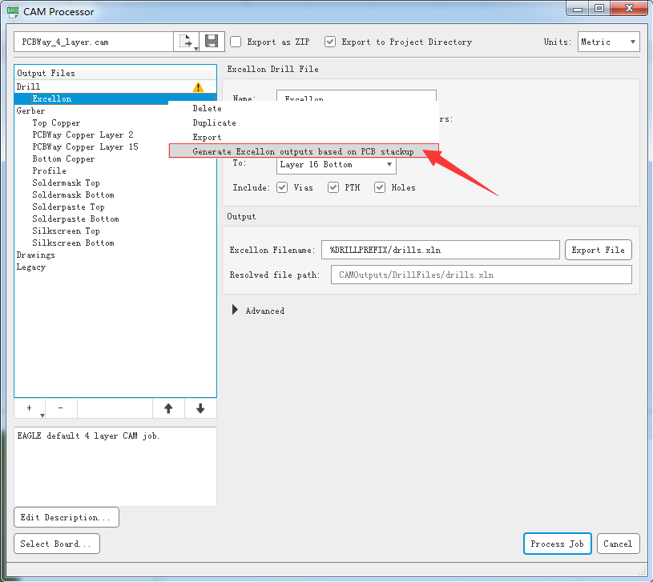Viewport: 653px width, 582px height.
Task: Move selected output down with down arrow
Action: point(200,408)
